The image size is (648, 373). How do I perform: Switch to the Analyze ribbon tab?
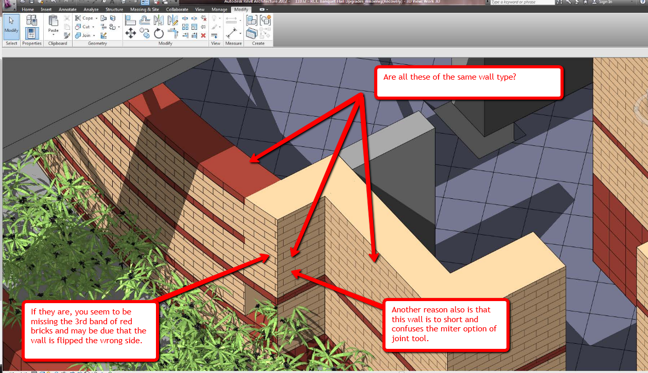pyautogui.click(x=91, y=9)
